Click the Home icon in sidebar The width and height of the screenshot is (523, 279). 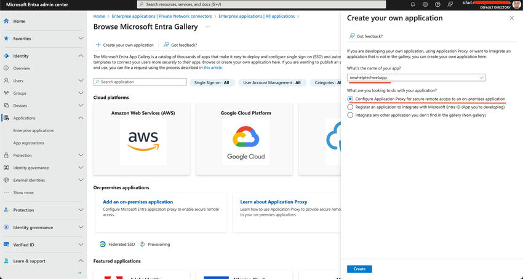click(6, 21)
